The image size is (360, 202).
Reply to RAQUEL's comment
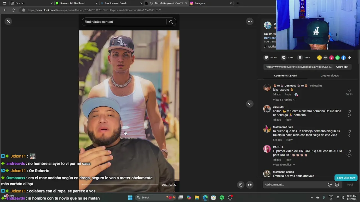pos(288,160)
